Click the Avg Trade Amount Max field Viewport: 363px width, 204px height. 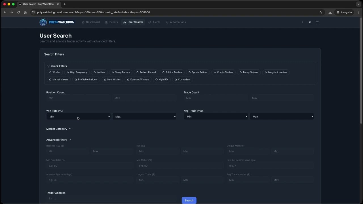click(292, 180)
